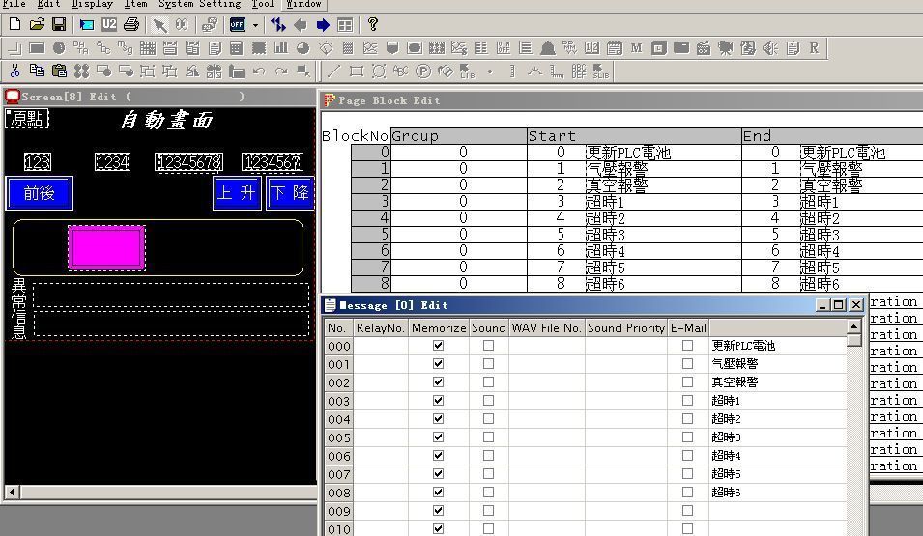Enable Sound checkbox for message row 003
The image size is (923, 536).
(x=488, y=401)
